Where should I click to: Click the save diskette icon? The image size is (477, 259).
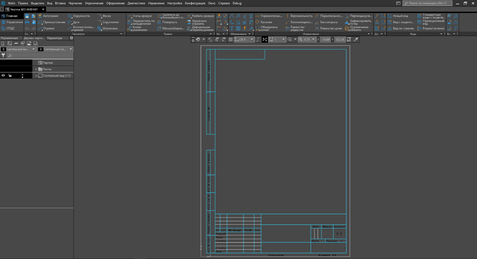(x=27, y=16)
